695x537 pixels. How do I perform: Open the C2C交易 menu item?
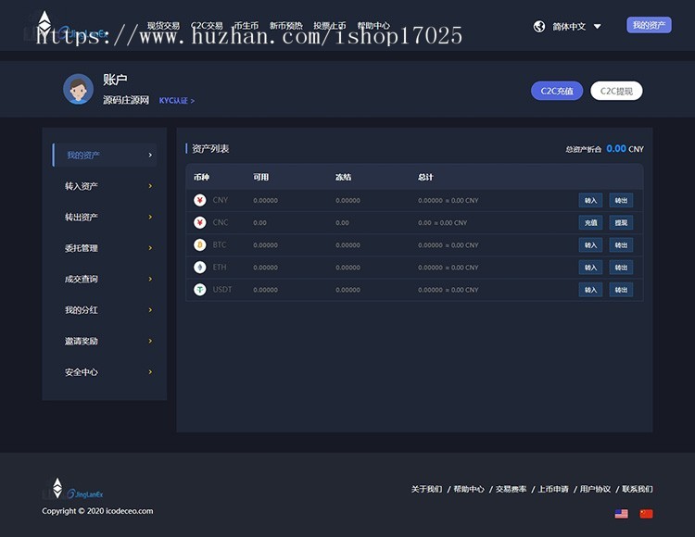(207, 26)
